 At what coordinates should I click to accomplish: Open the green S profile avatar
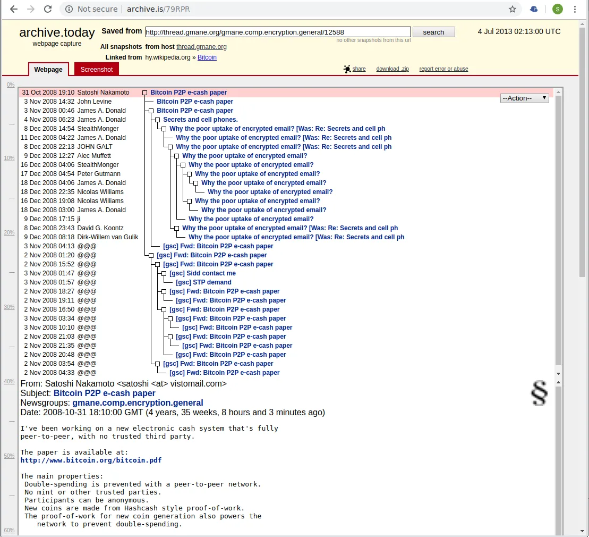click(558, 9)
